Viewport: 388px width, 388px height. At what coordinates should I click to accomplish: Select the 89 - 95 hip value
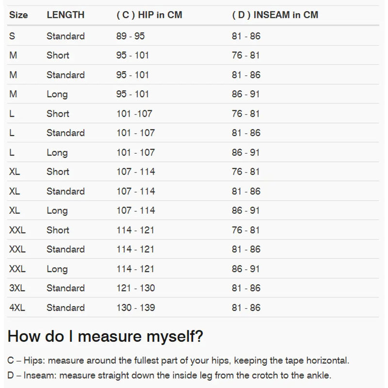click(x=130, y=36)
